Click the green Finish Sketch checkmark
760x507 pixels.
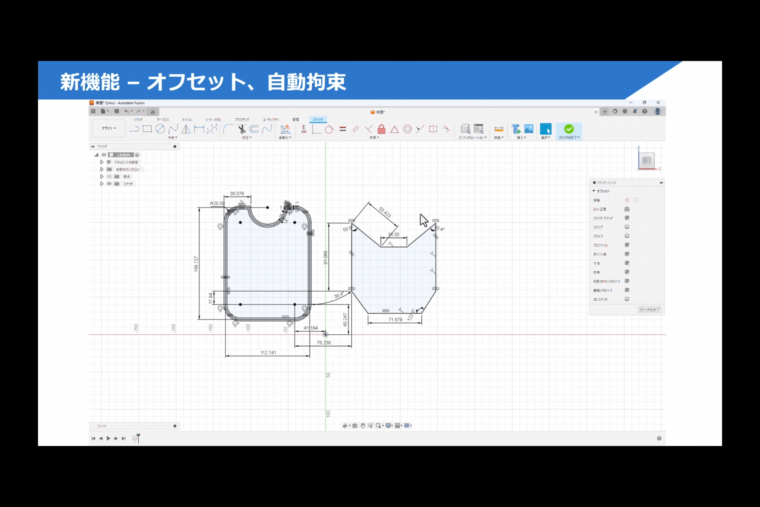(x=569, y=129)
